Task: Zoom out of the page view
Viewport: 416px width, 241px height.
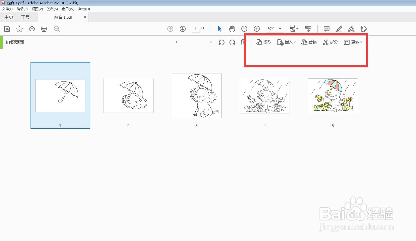Action: tap(244, 29)
